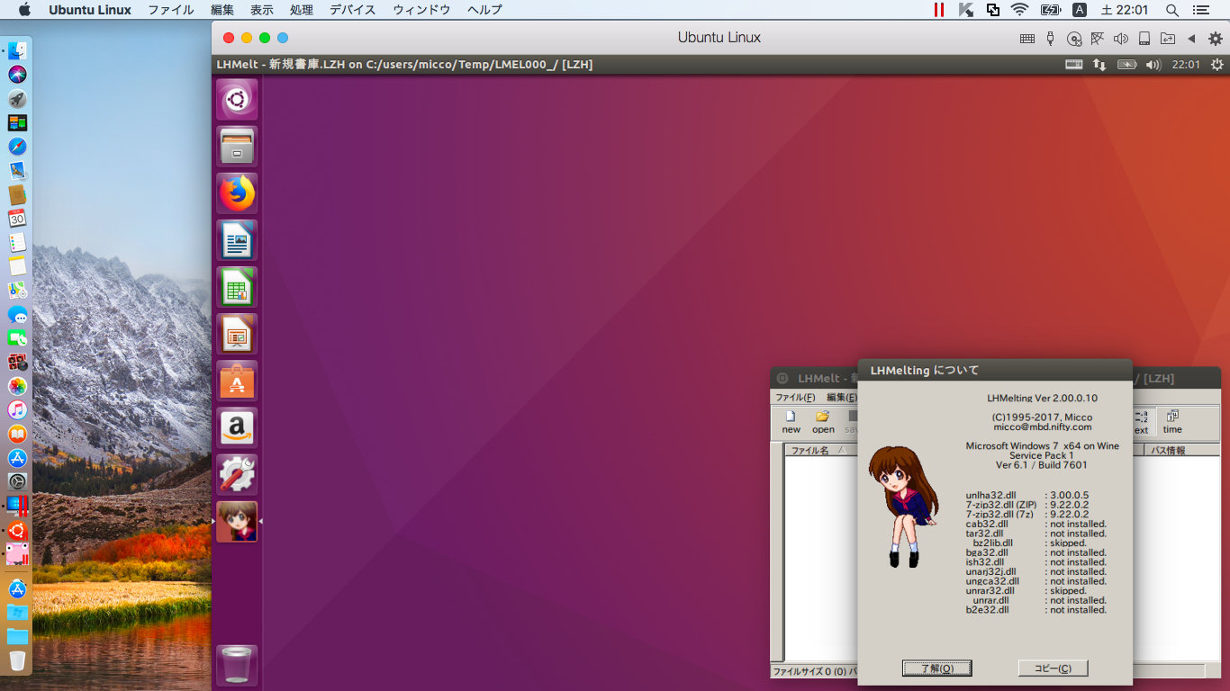Click the VM network adapter icon
The width and height of the screenshot is (1230, 691).
1098,39
